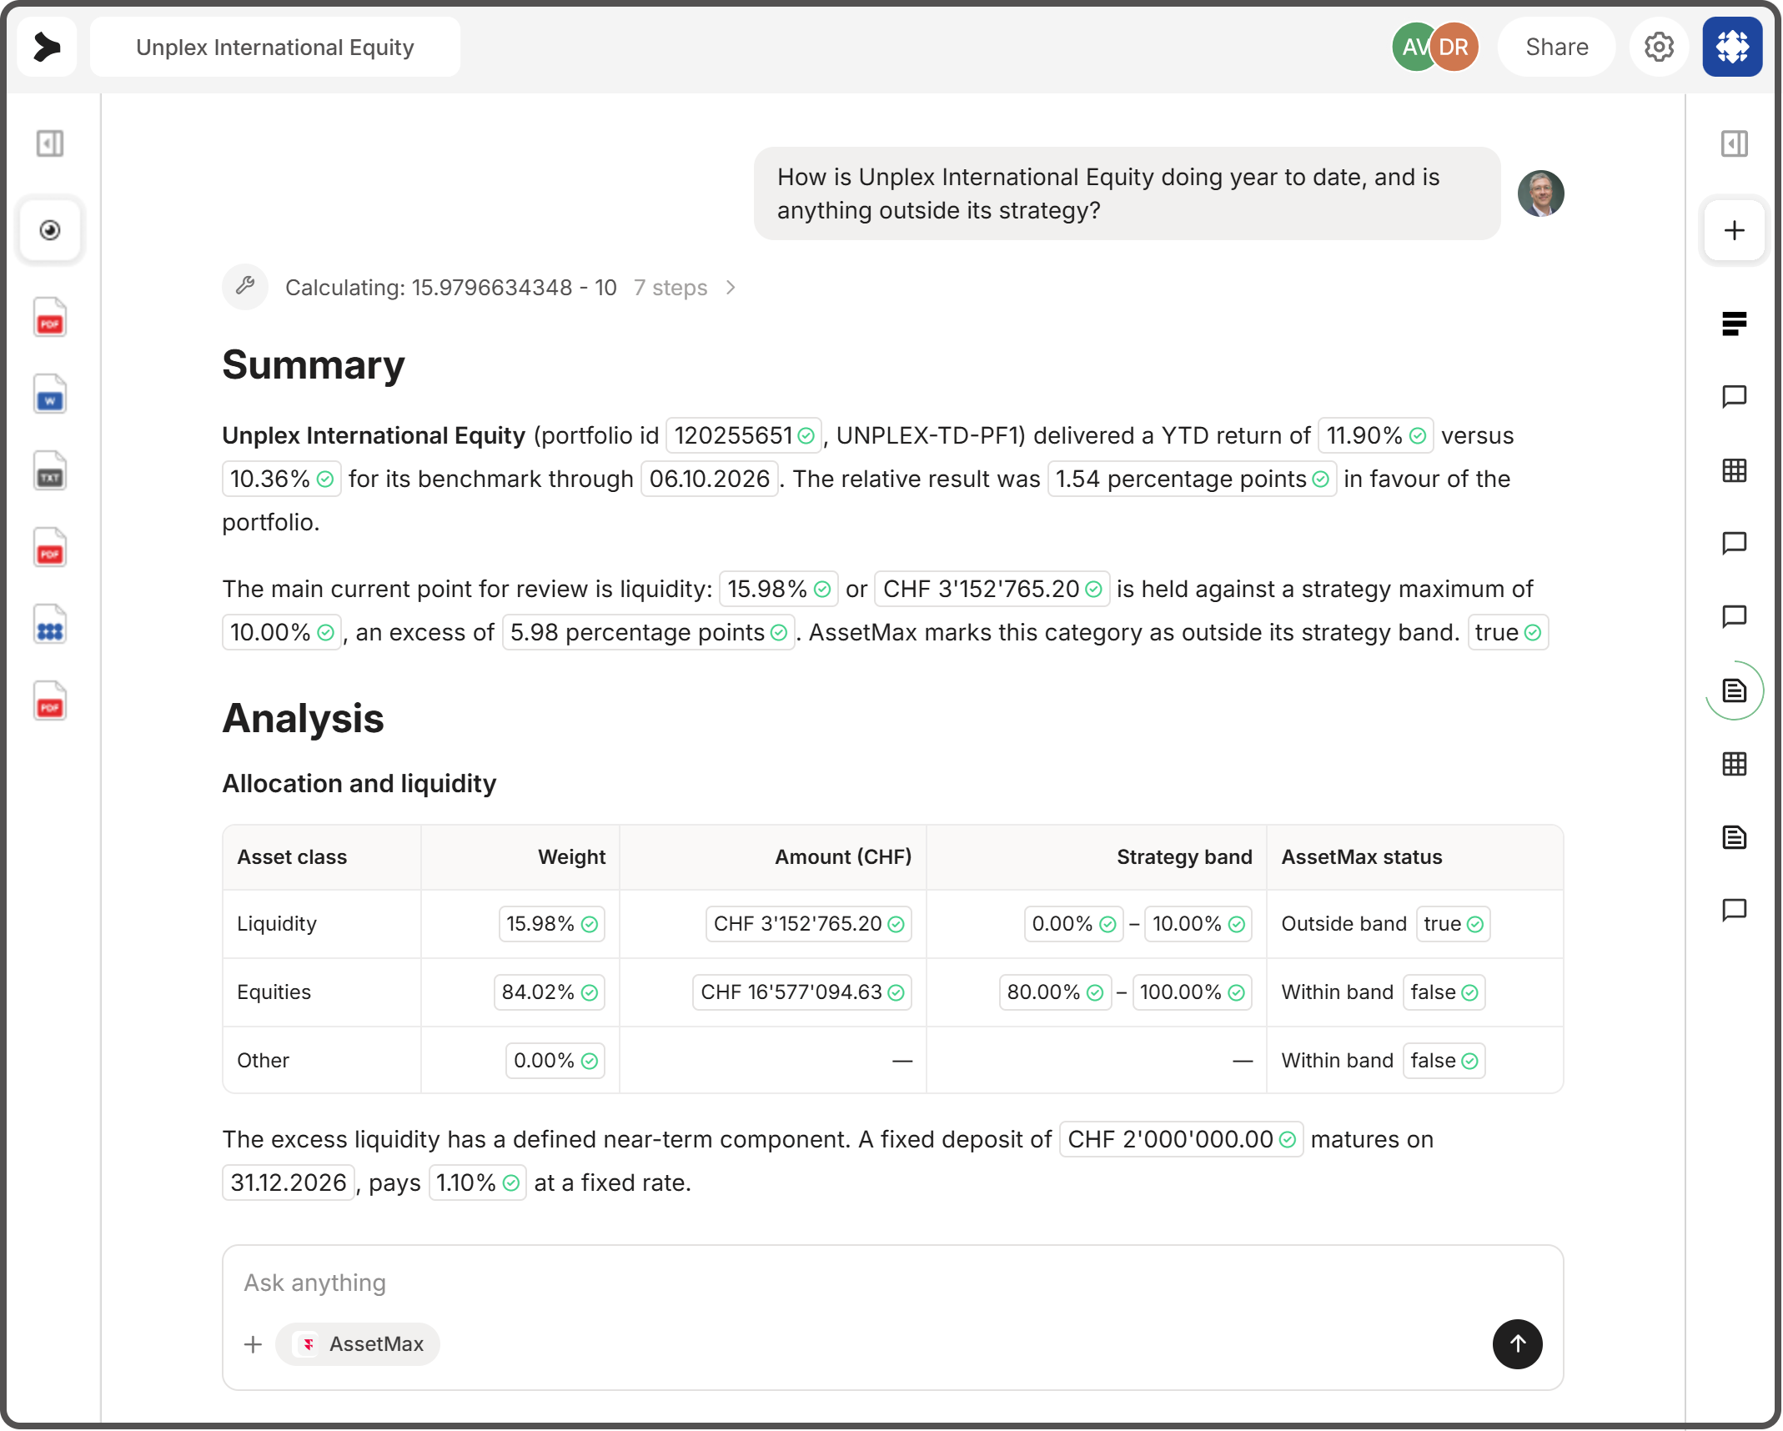The image size is (1783, 1431).
Task: Click the 5.98 percentage points chip
Action: pyautogui.click(x=649, y=632)
